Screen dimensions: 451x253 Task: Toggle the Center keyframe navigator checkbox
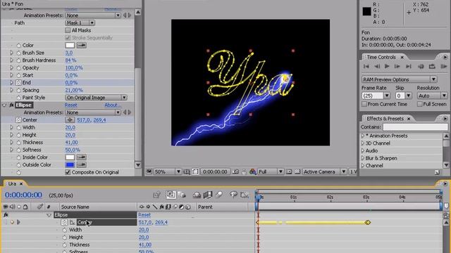[x=12, y=222]
